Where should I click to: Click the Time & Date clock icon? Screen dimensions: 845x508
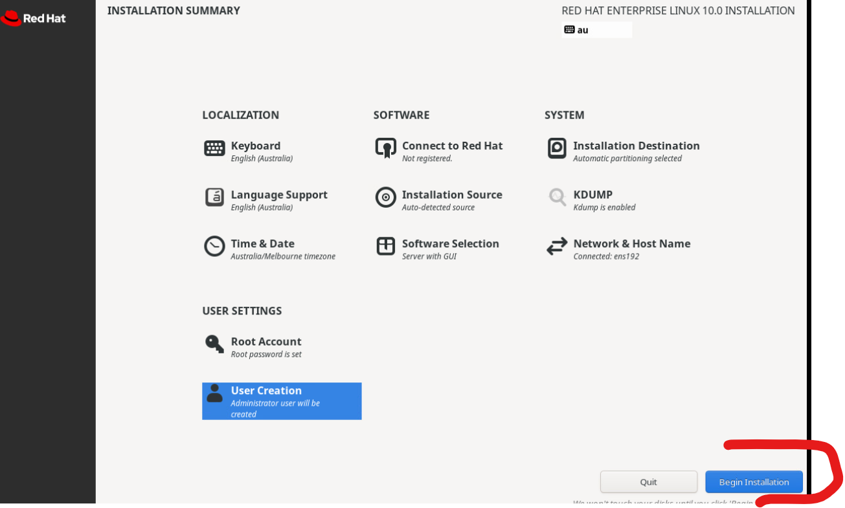tap(214, 246)
